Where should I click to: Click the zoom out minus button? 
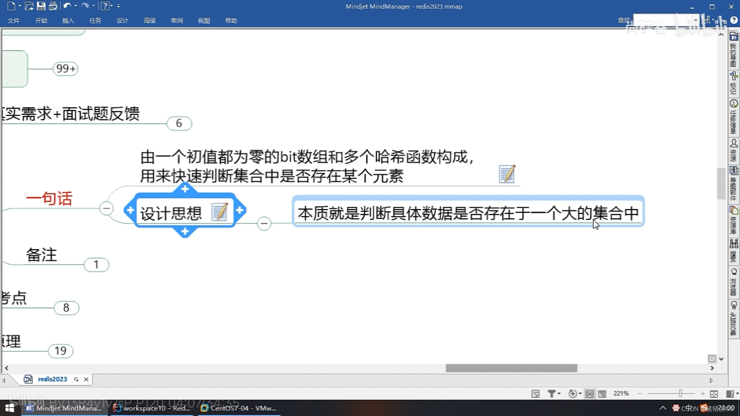tap(640, 393)
